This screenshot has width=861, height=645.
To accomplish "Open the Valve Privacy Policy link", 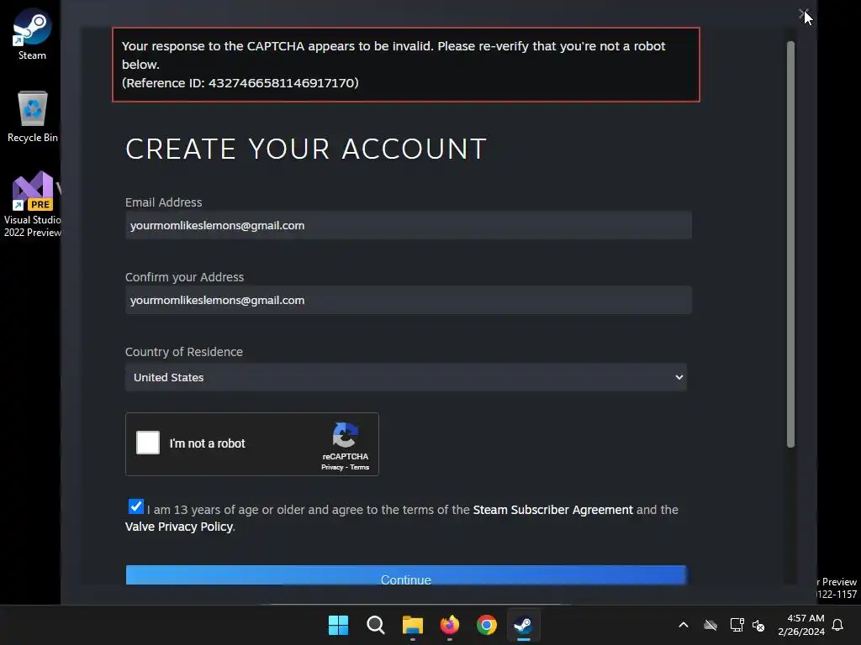I will pos(178,527).
